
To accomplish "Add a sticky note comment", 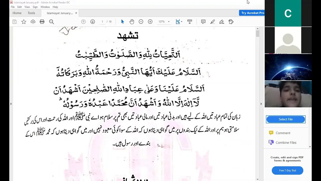I will click(203, 22).
